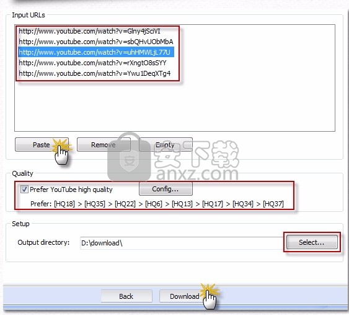Click the Output directory path field
The height and width of the screenshot is (315, 349).
point(182,243)
